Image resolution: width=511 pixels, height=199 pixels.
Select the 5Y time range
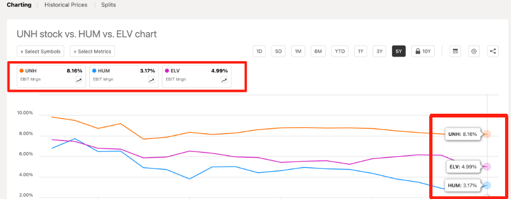[399, 51]
